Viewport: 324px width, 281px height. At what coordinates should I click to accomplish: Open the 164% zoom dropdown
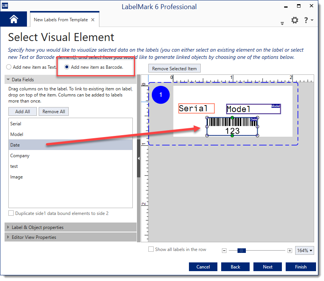pos(305,251)
